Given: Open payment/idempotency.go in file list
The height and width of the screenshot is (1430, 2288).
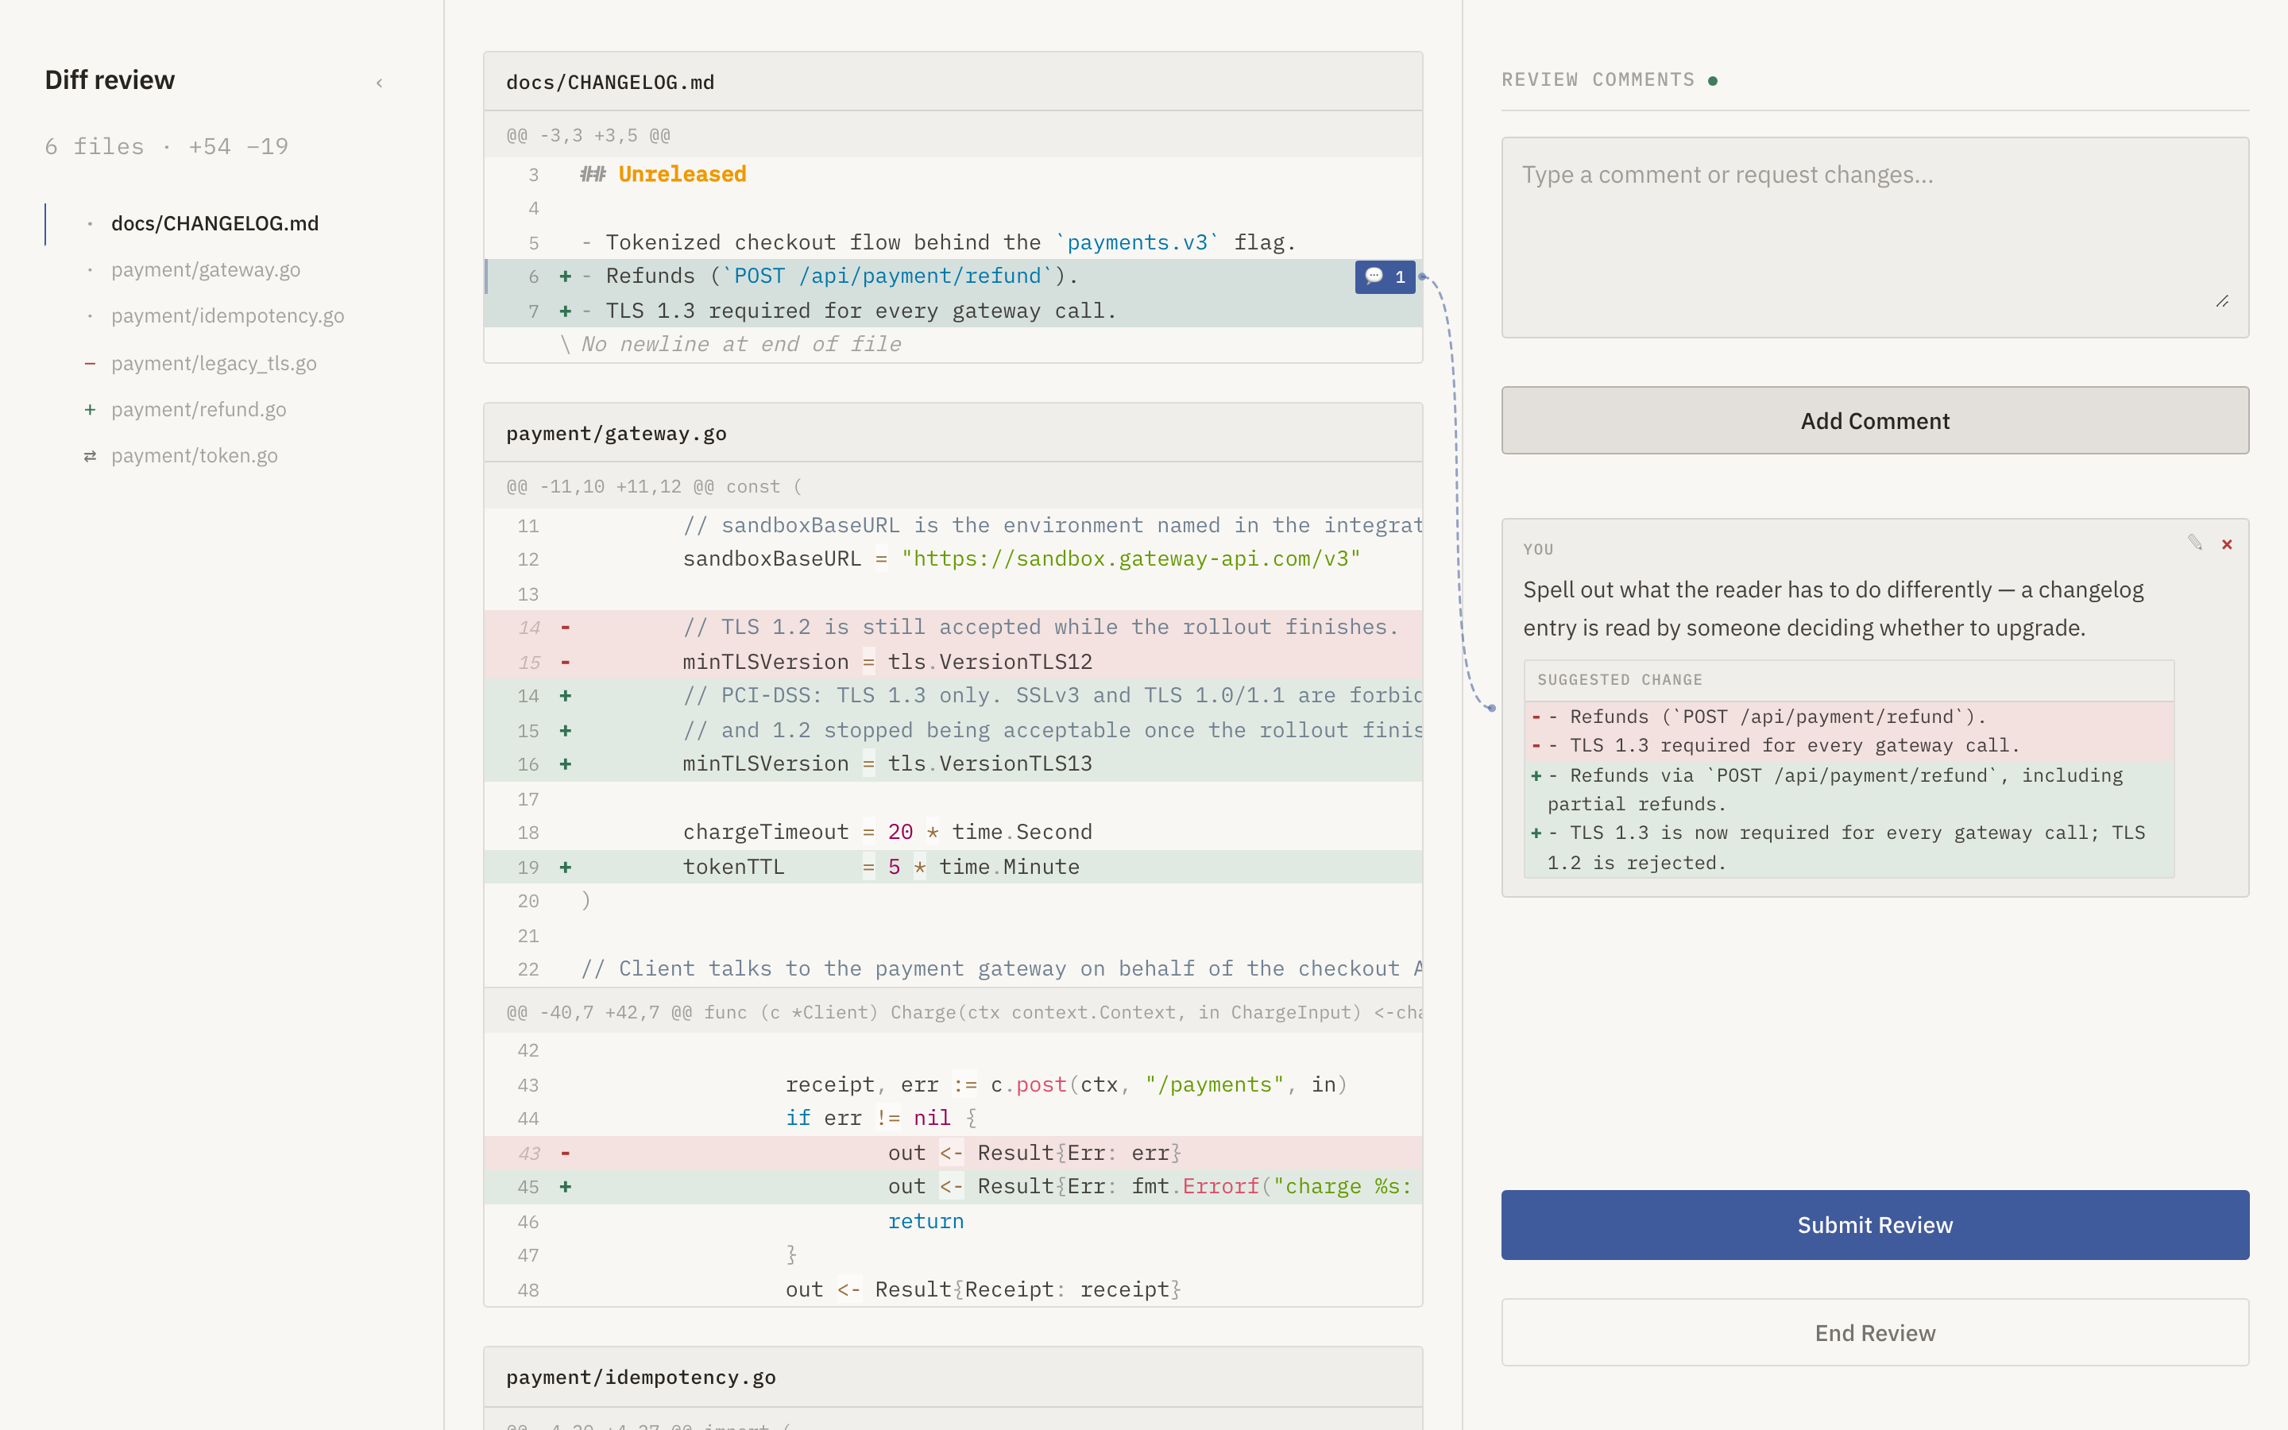Looking at the screenshot, I should click(x=227, y=316).
